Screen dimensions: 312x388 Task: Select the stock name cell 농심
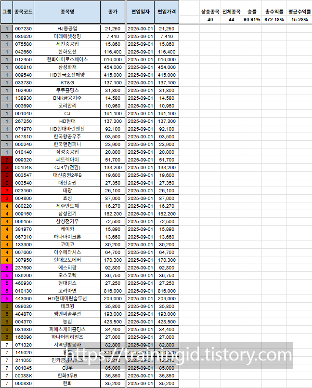coord(67,321)
